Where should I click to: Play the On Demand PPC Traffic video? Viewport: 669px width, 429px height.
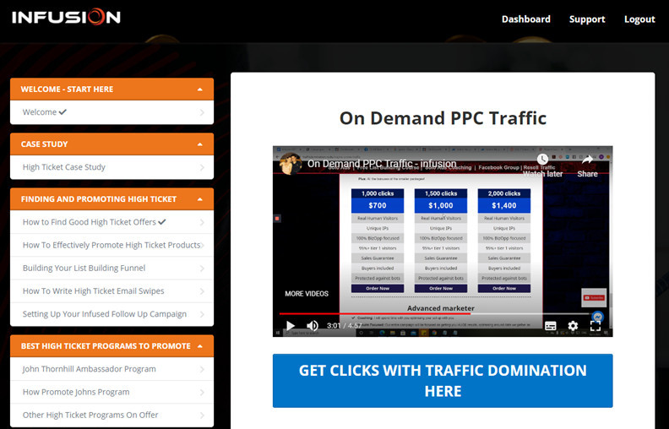291,326
